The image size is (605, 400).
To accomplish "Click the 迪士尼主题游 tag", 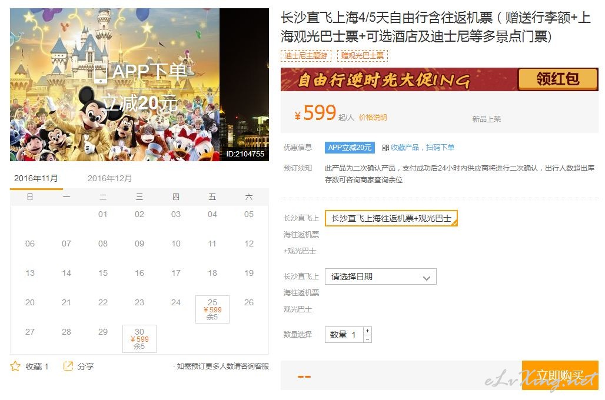I will tap(306, 55).
